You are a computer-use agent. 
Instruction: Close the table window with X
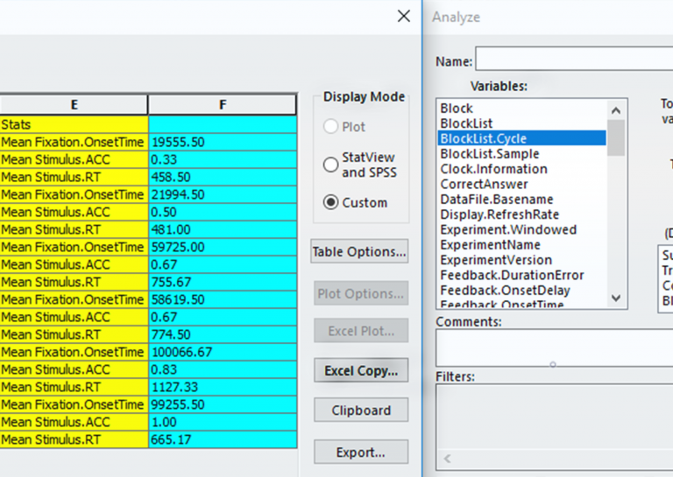[403, 17]
